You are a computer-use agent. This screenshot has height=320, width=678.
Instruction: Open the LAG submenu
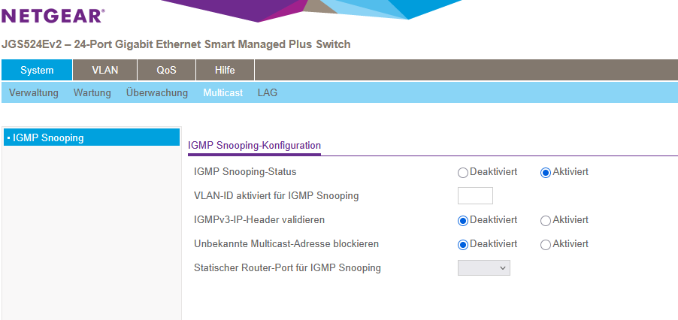click(268, 93)
